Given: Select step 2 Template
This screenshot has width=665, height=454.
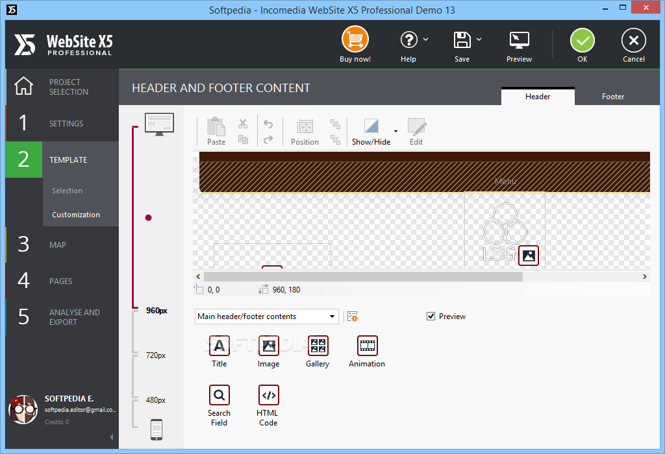Looking at the screenshot, I should (62, 160).
